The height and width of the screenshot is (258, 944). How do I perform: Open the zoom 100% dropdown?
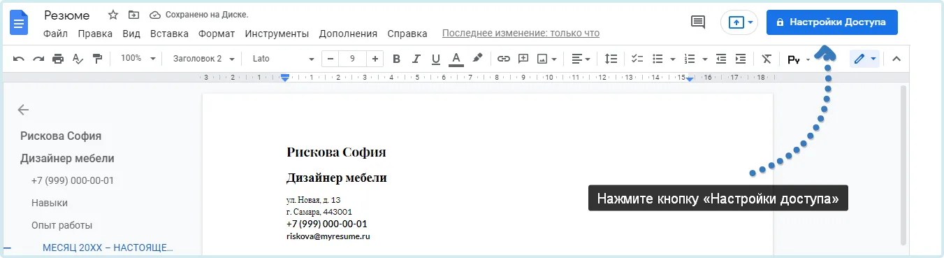pos(138,59)
